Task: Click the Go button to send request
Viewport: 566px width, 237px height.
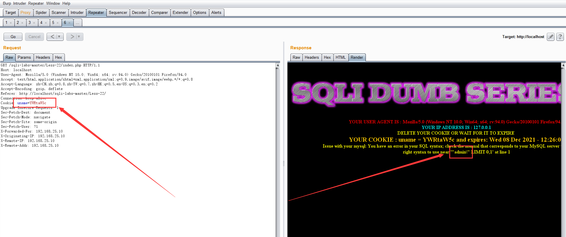Action: pyautogui.click(x=13, y=37)
